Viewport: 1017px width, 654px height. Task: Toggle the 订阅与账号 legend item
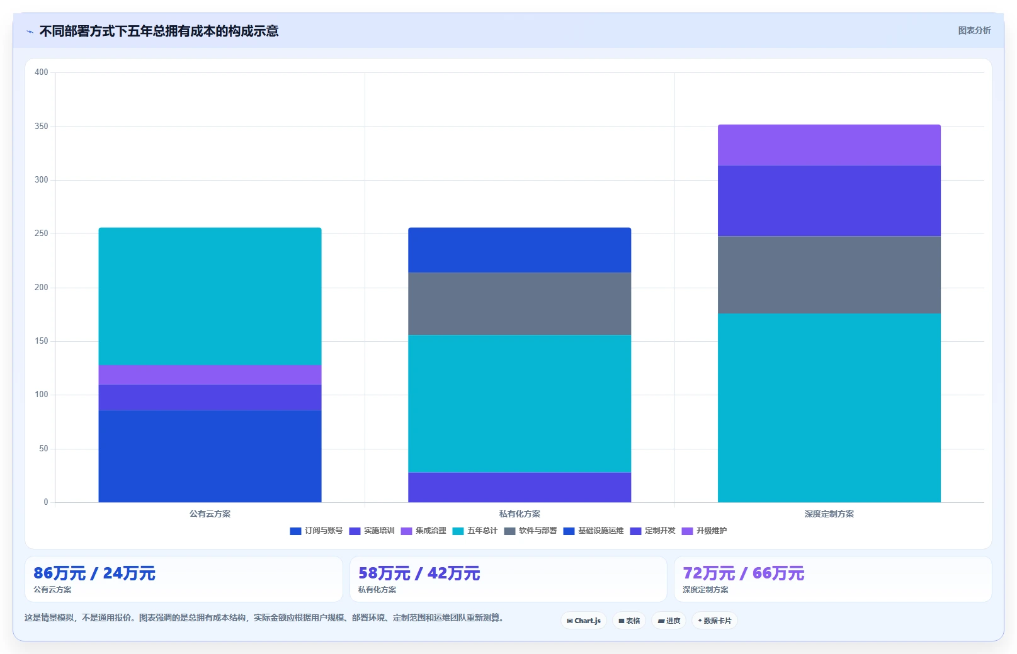click(316, 531)
